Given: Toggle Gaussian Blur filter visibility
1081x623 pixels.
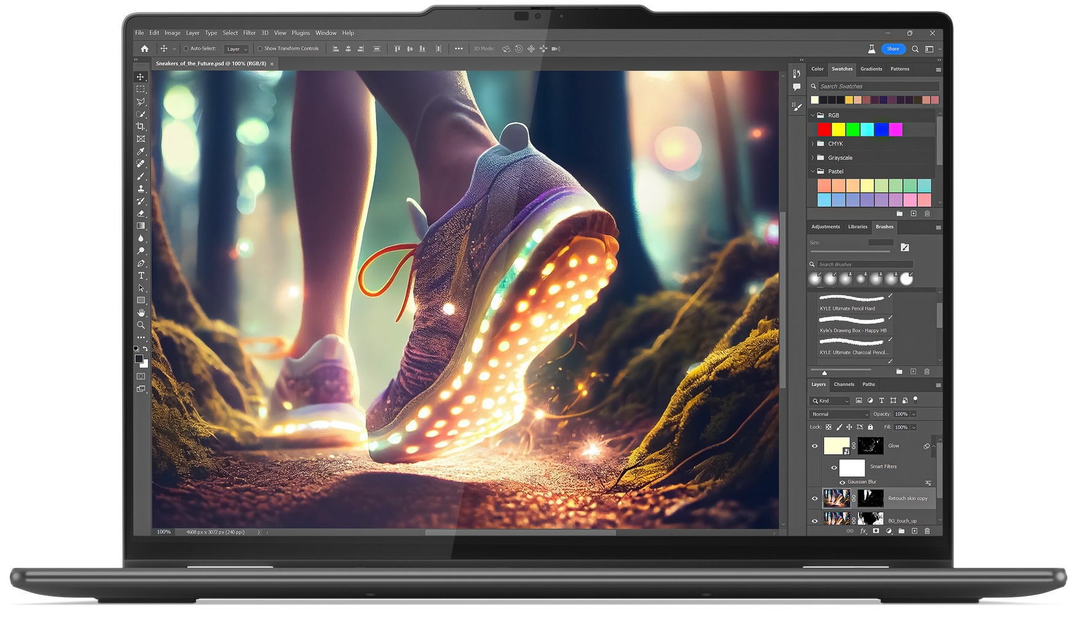Looking at the screenshot, I should [x=843, y=482].
